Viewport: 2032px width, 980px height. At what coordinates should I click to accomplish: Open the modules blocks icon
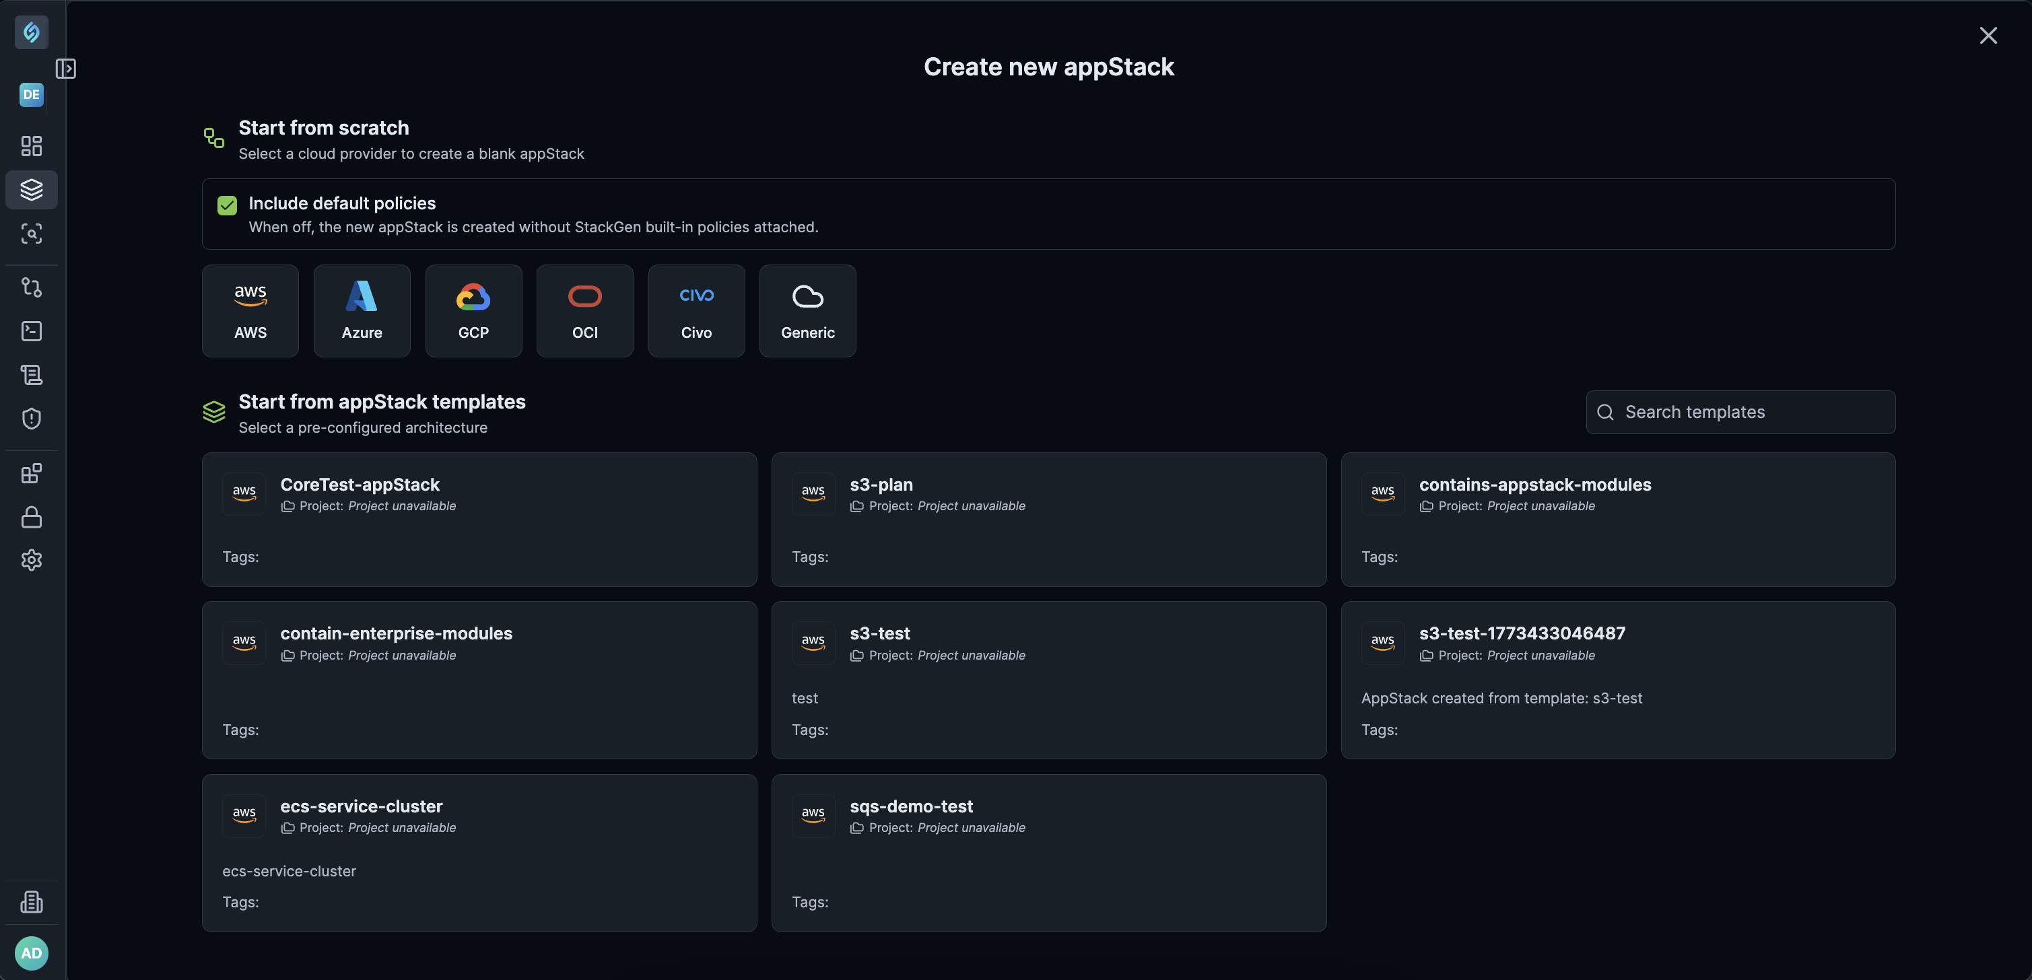pos(32,473)
